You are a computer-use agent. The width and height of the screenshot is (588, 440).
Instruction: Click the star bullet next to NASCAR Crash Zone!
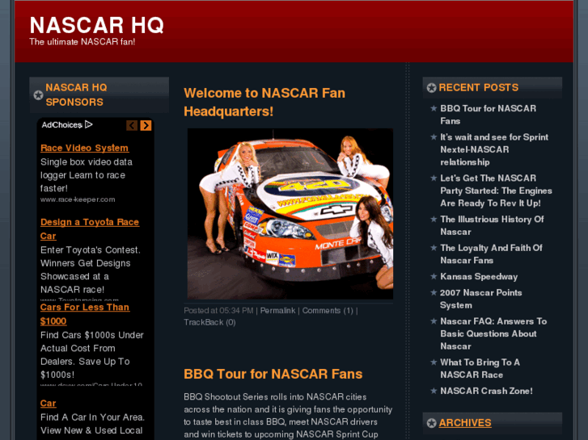pos(434,391)
